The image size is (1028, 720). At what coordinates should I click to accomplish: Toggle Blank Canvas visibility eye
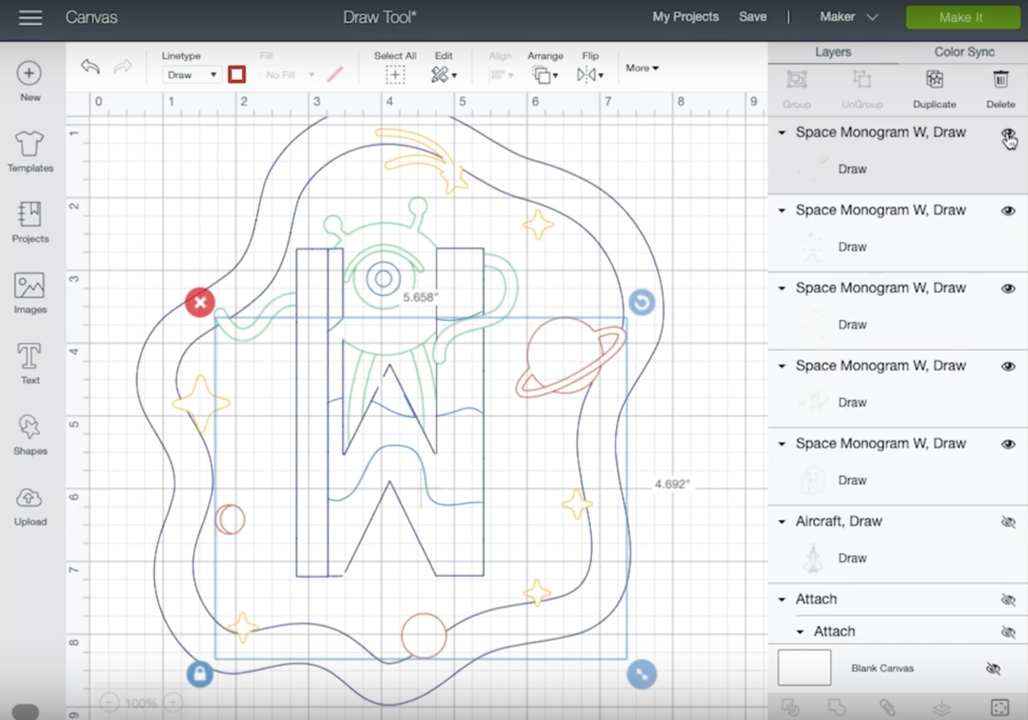[x=993, y=668]
